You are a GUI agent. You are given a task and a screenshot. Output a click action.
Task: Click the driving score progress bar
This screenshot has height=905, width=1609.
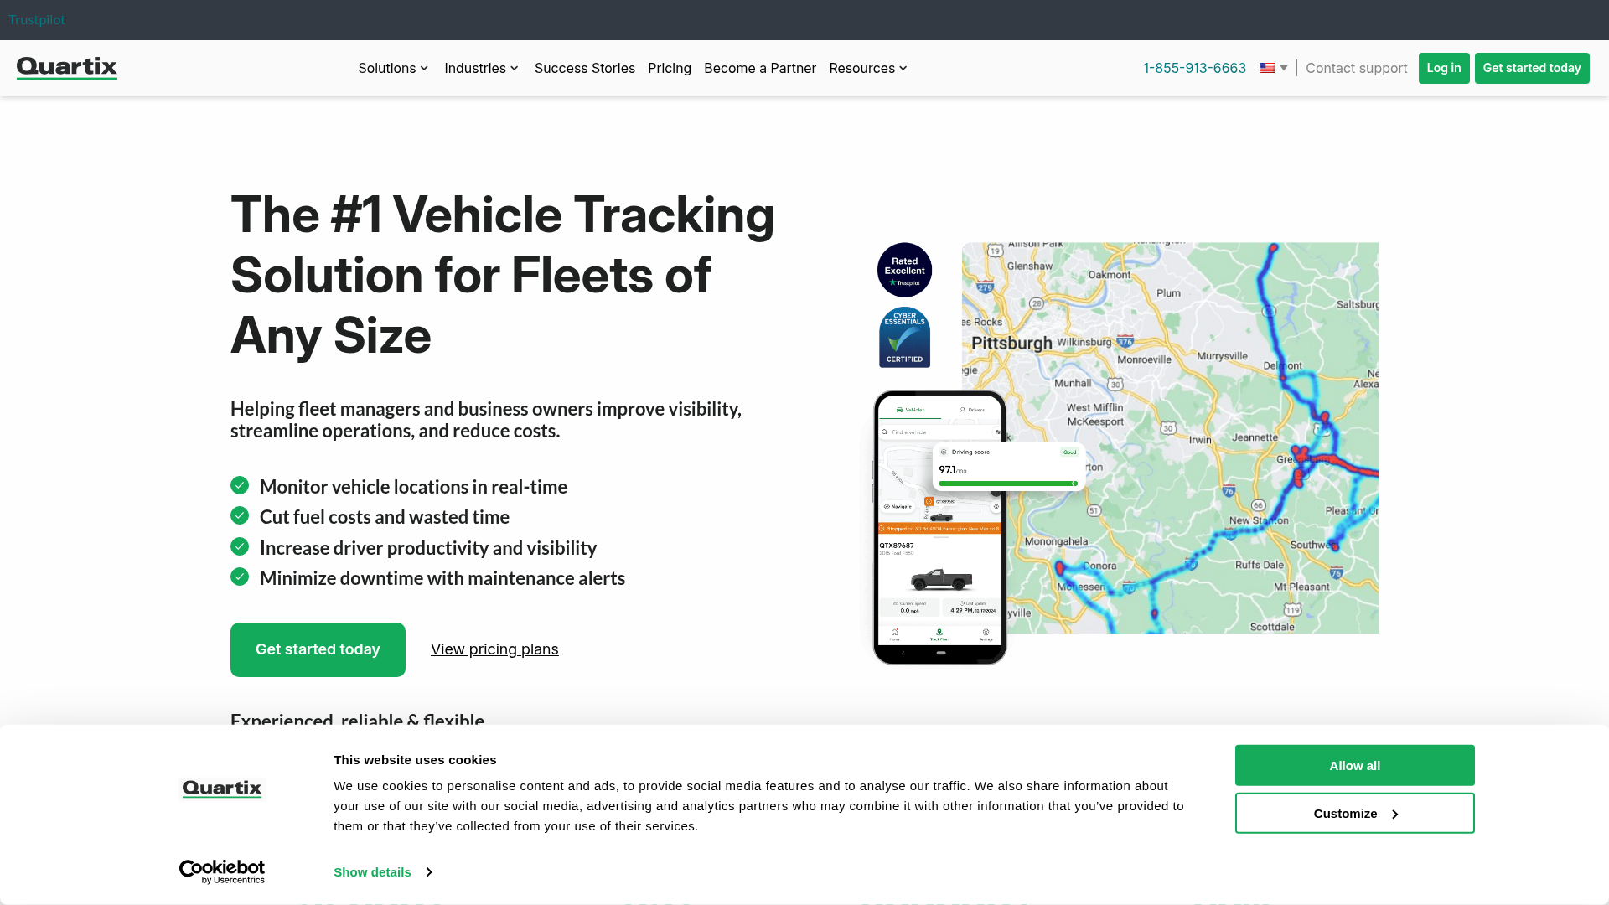click(1007, 484)
